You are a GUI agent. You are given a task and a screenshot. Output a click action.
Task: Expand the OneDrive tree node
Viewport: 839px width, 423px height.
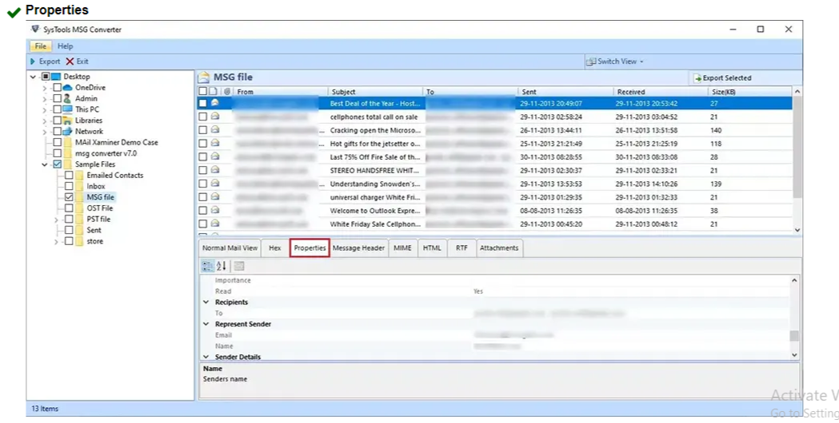pos(45,88)
